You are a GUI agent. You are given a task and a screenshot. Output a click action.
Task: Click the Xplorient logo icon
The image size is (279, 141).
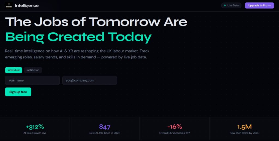[x=9, y=5]
